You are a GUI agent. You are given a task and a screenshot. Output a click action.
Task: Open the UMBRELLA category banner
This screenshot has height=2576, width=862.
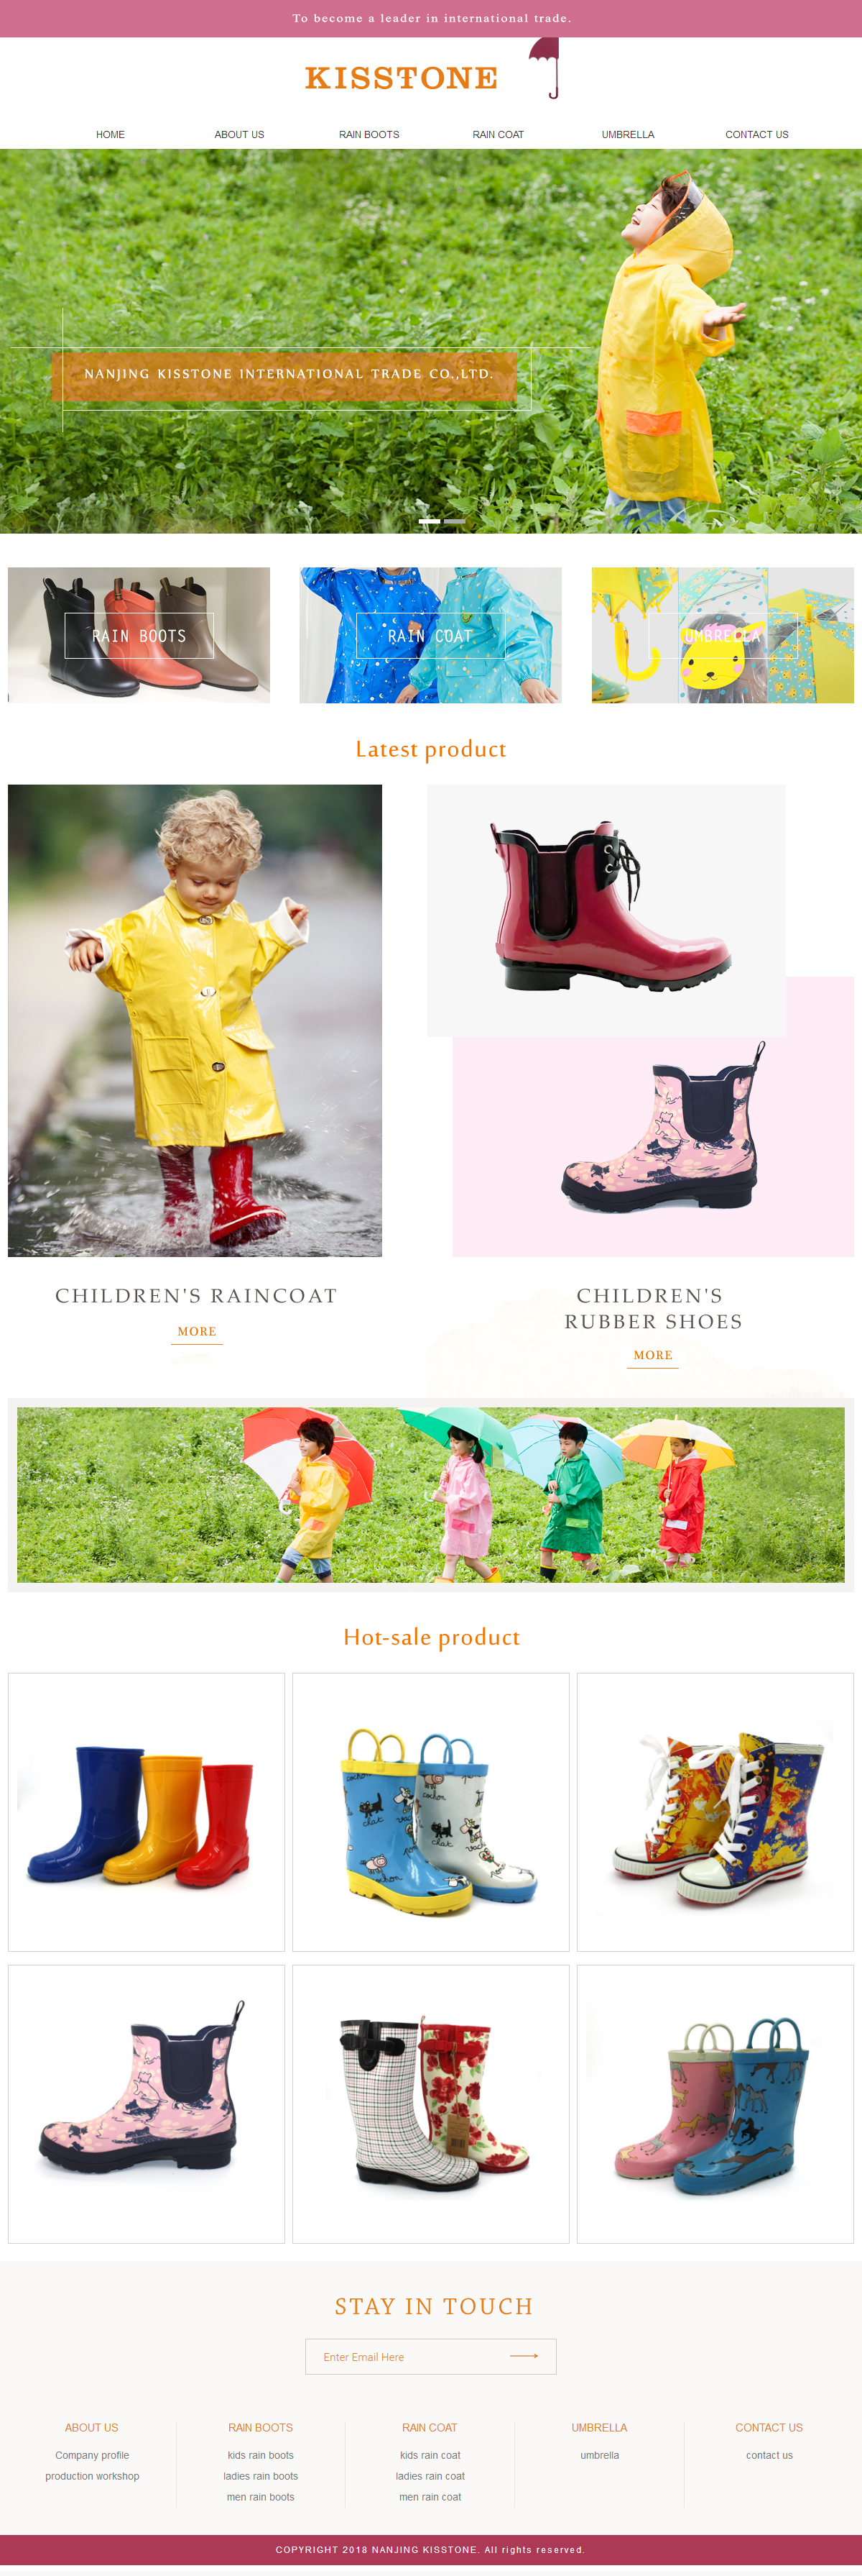[722, 635]
